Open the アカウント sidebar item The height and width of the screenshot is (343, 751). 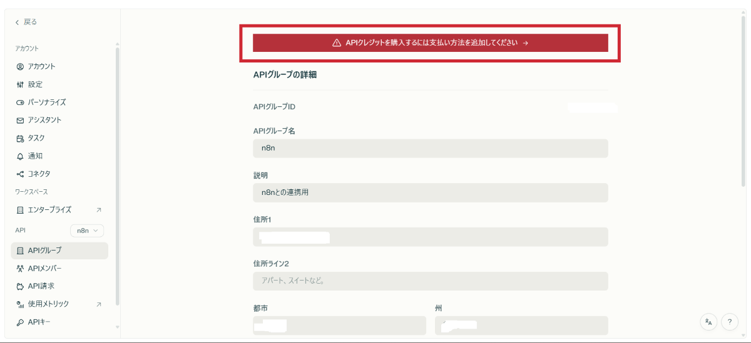click(41, 66)
